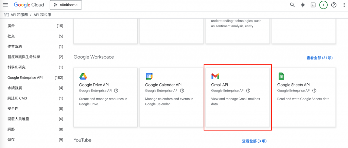Open the hamburger navigation menu

[x=5, y=5]
